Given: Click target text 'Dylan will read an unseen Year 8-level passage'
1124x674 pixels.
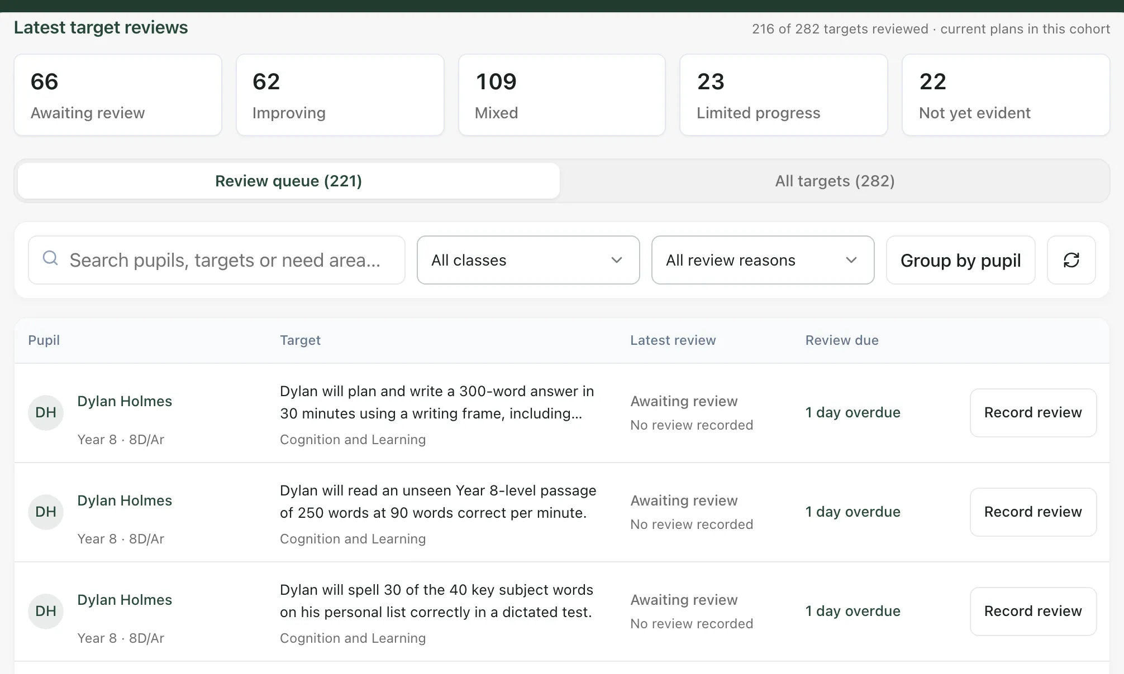Looking at the screenshot, I should 438,502.
